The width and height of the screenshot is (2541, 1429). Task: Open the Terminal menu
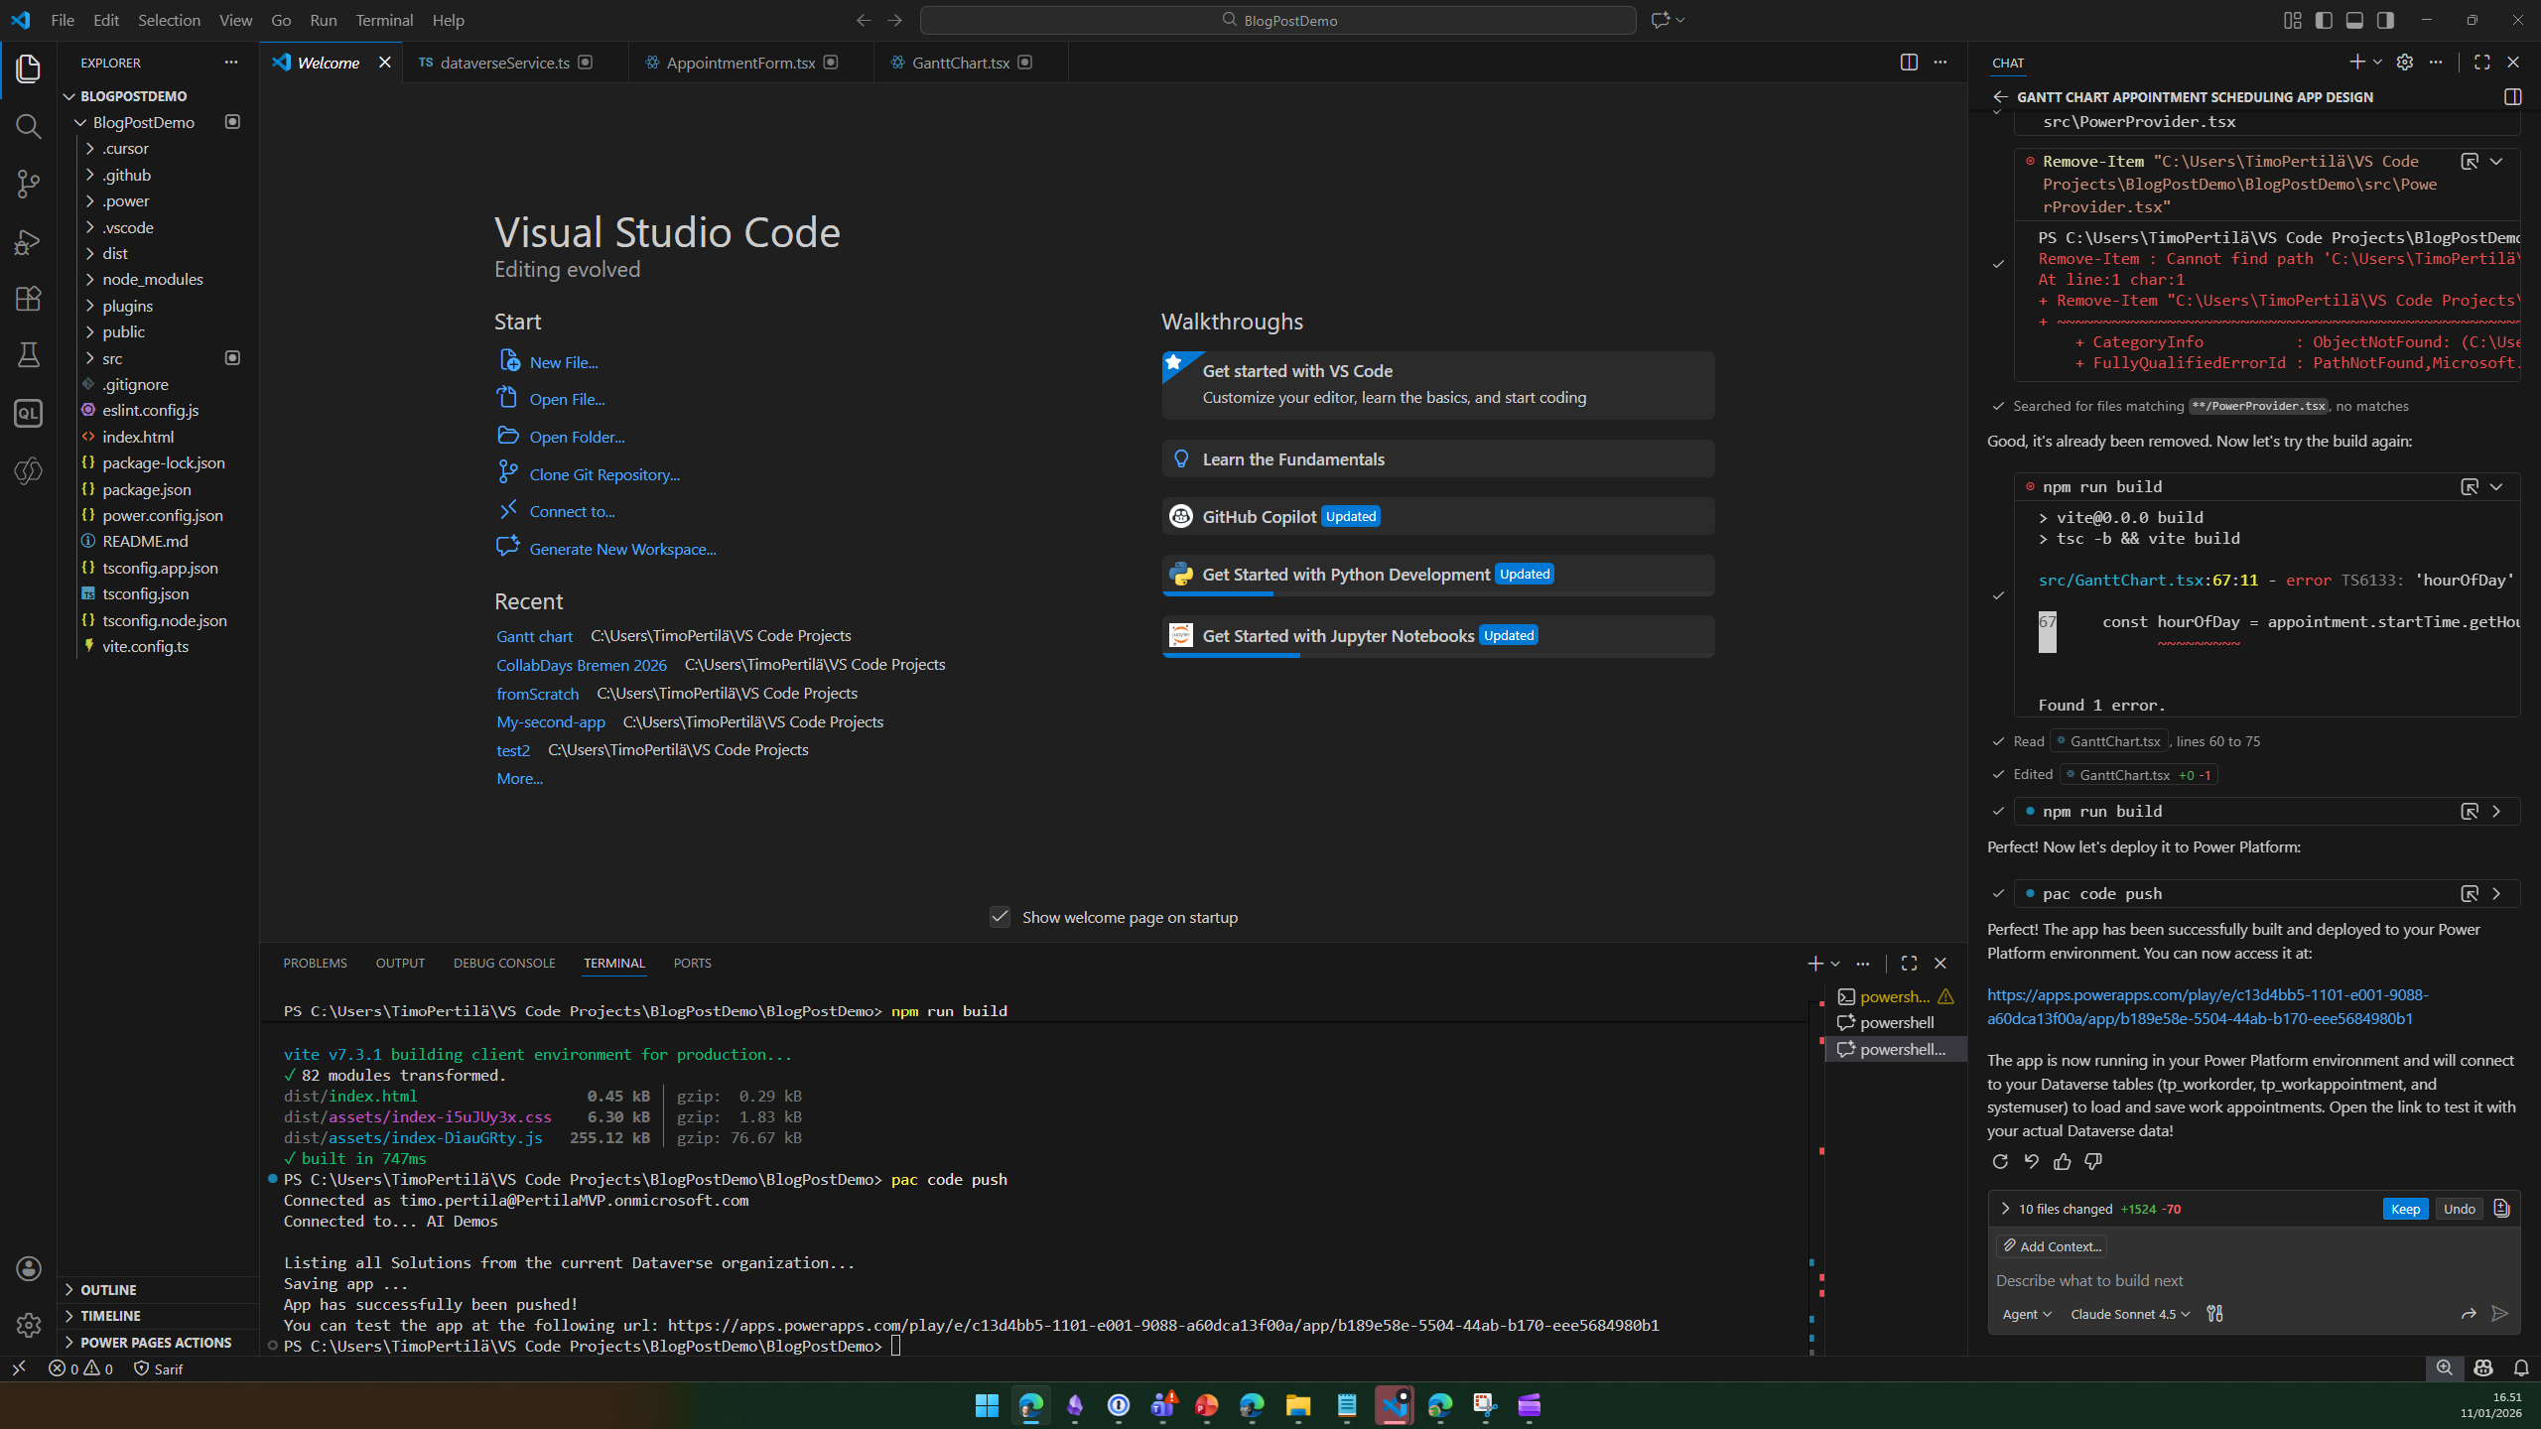click(x=383, y=20)
